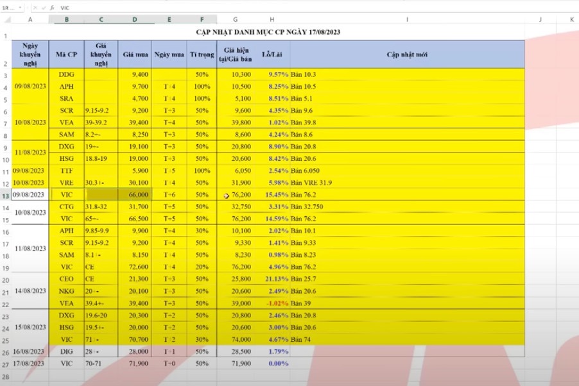Click the 'Bán 32.750' note cell

407,206
